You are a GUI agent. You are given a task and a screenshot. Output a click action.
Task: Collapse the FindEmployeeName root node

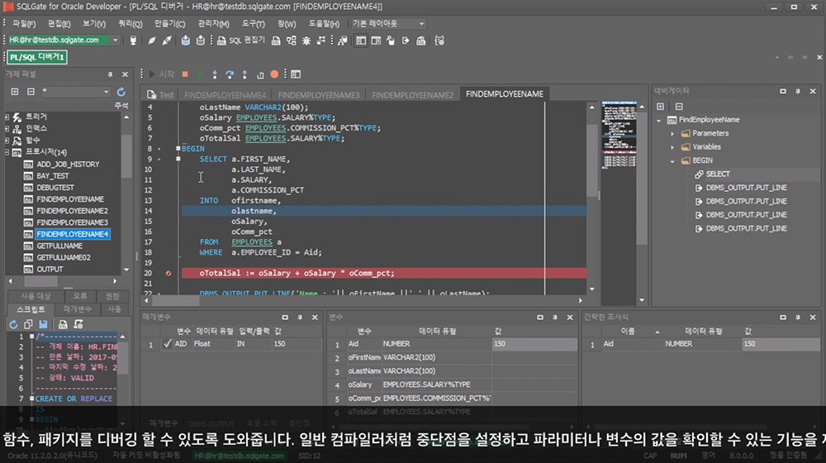[x=658, y=120]
